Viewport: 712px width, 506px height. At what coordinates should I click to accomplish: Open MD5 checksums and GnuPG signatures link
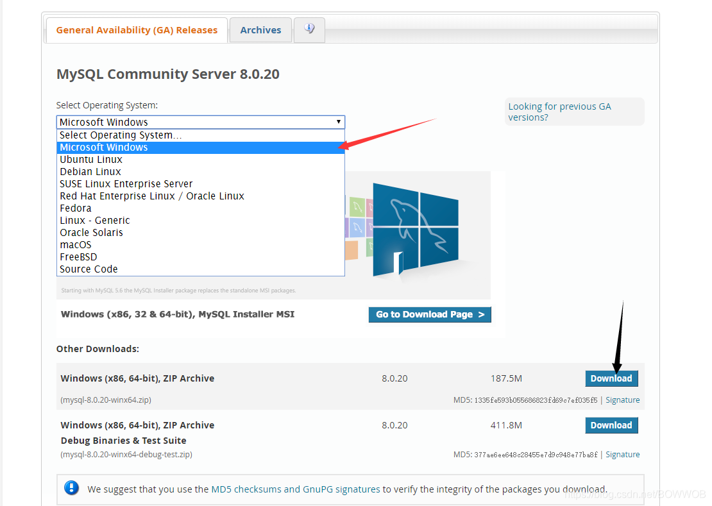tap(296, 489)
